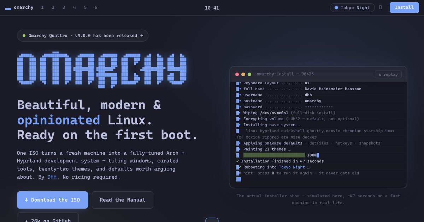Click the Applying omakase defaults line
This screenshot has width=424, height=222.
click(308, 143)
